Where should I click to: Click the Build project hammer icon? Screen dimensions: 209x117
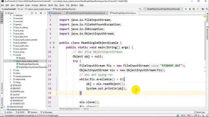click(140, 9)
